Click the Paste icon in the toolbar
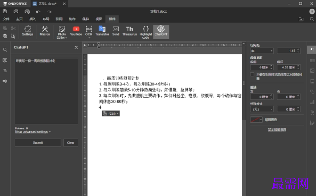This screenshot has width=316, height=196. [5, 36]
